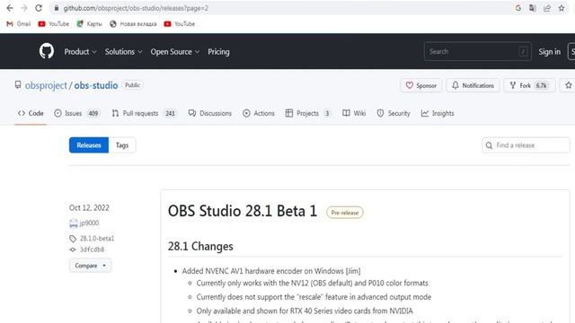Click the Pull requests count 241
This screenshot has width=575, height=323.
click(170, 113)
